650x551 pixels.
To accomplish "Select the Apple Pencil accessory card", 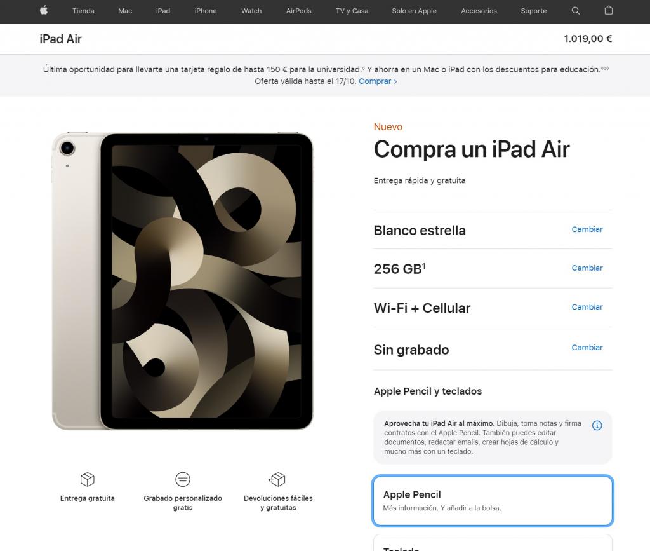I will pyautogui.click(x=493, y=501).
